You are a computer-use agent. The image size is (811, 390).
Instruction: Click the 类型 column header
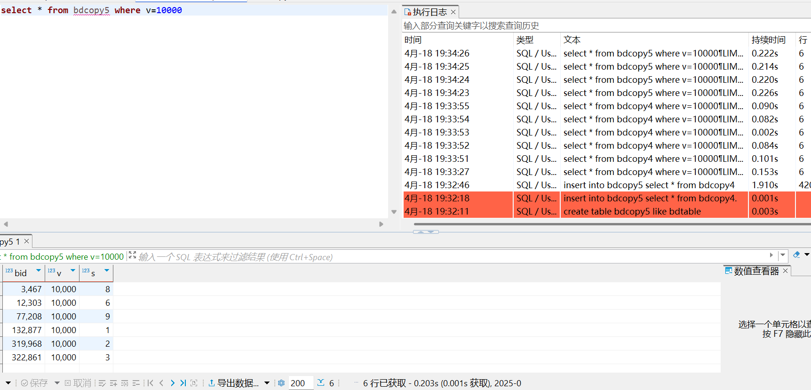[x=537, y=40]
